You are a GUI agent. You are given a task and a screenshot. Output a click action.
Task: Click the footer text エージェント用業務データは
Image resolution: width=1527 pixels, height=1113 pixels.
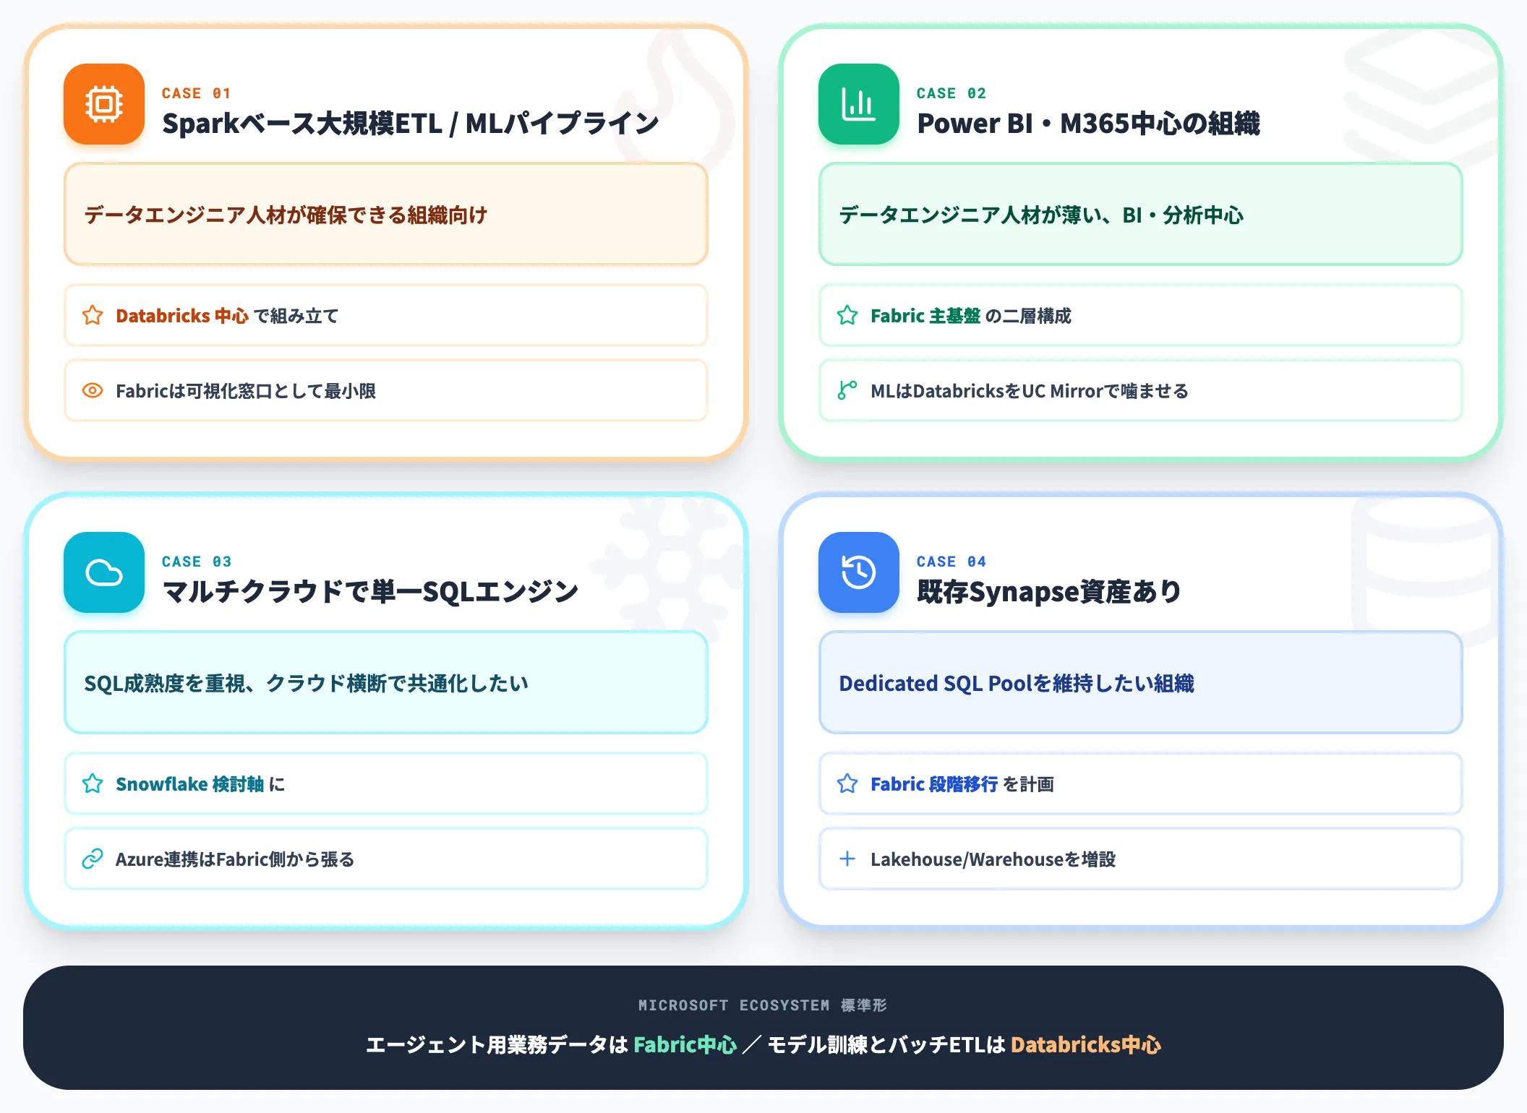tap(497, 1045)
